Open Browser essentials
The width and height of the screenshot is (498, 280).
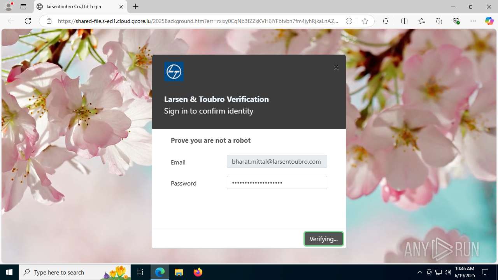[x=456, y=21]
